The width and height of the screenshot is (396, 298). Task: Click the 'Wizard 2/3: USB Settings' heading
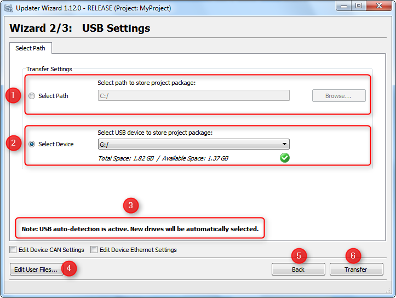coord(80,28)
